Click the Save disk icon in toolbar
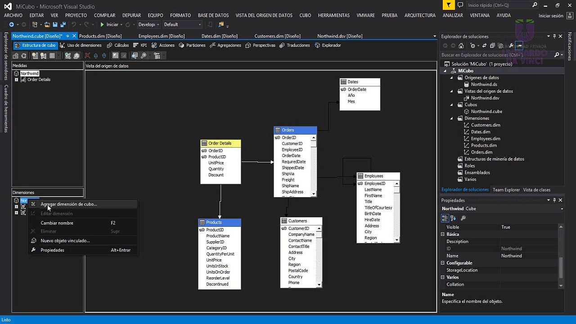576x324 pixels. pyautogui.click(x=55, y=24)
